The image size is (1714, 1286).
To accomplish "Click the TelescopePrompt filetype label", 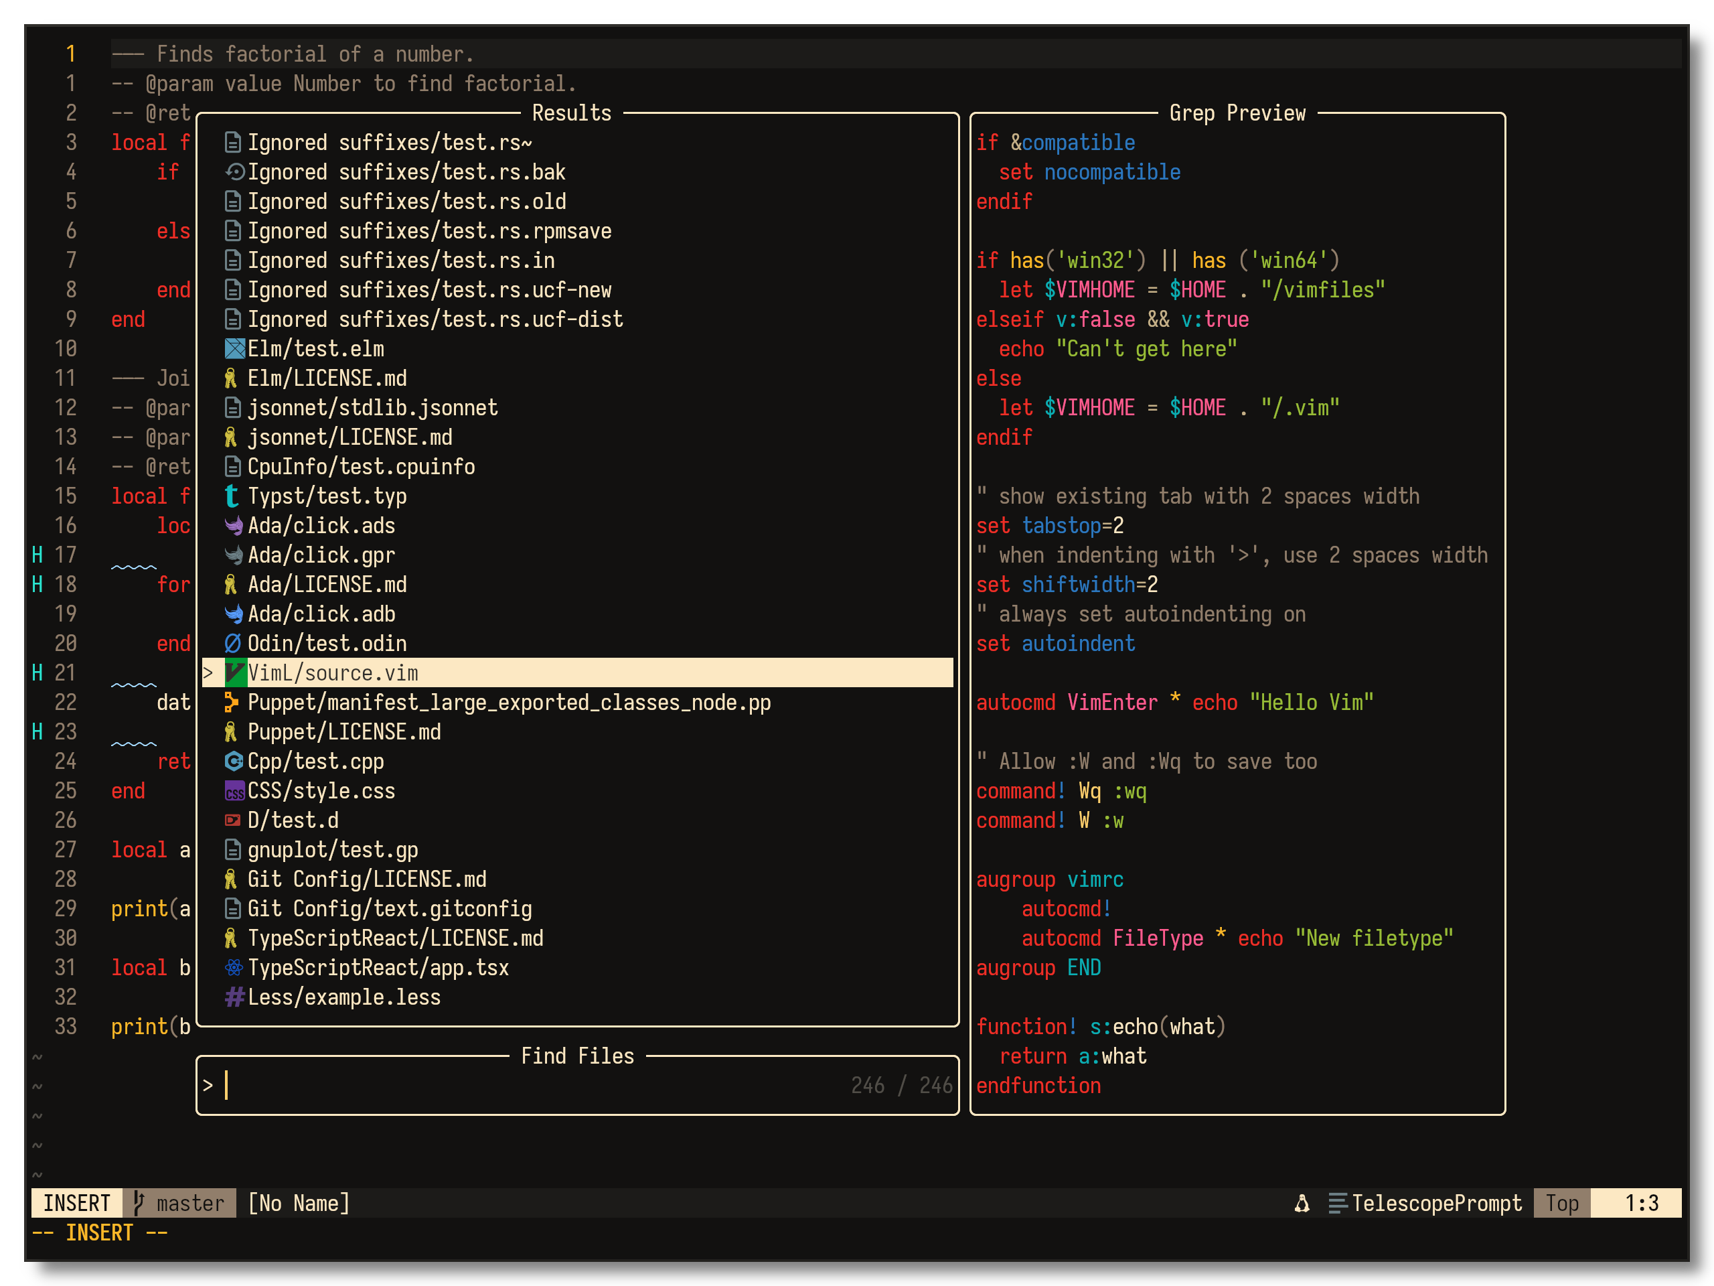I will (1436, 1203).
